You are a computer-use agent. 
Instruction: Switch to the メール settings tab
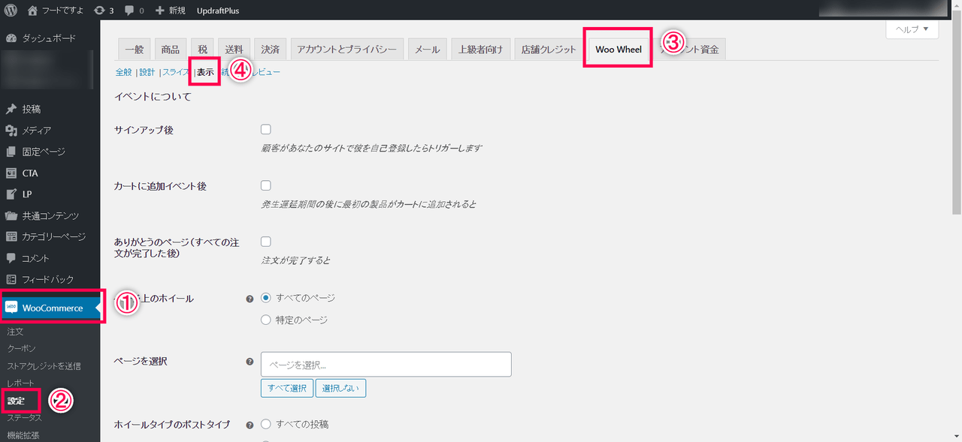[428, 50]
